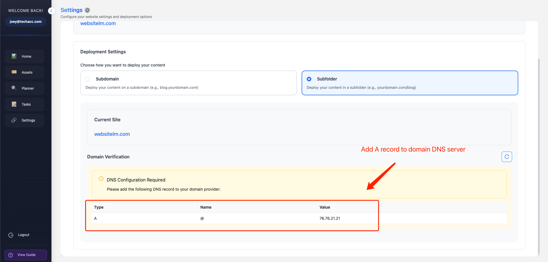Click 'Please add the following DNS record' text
This screenshot has height=262, width=548.
tap(164, 189)
